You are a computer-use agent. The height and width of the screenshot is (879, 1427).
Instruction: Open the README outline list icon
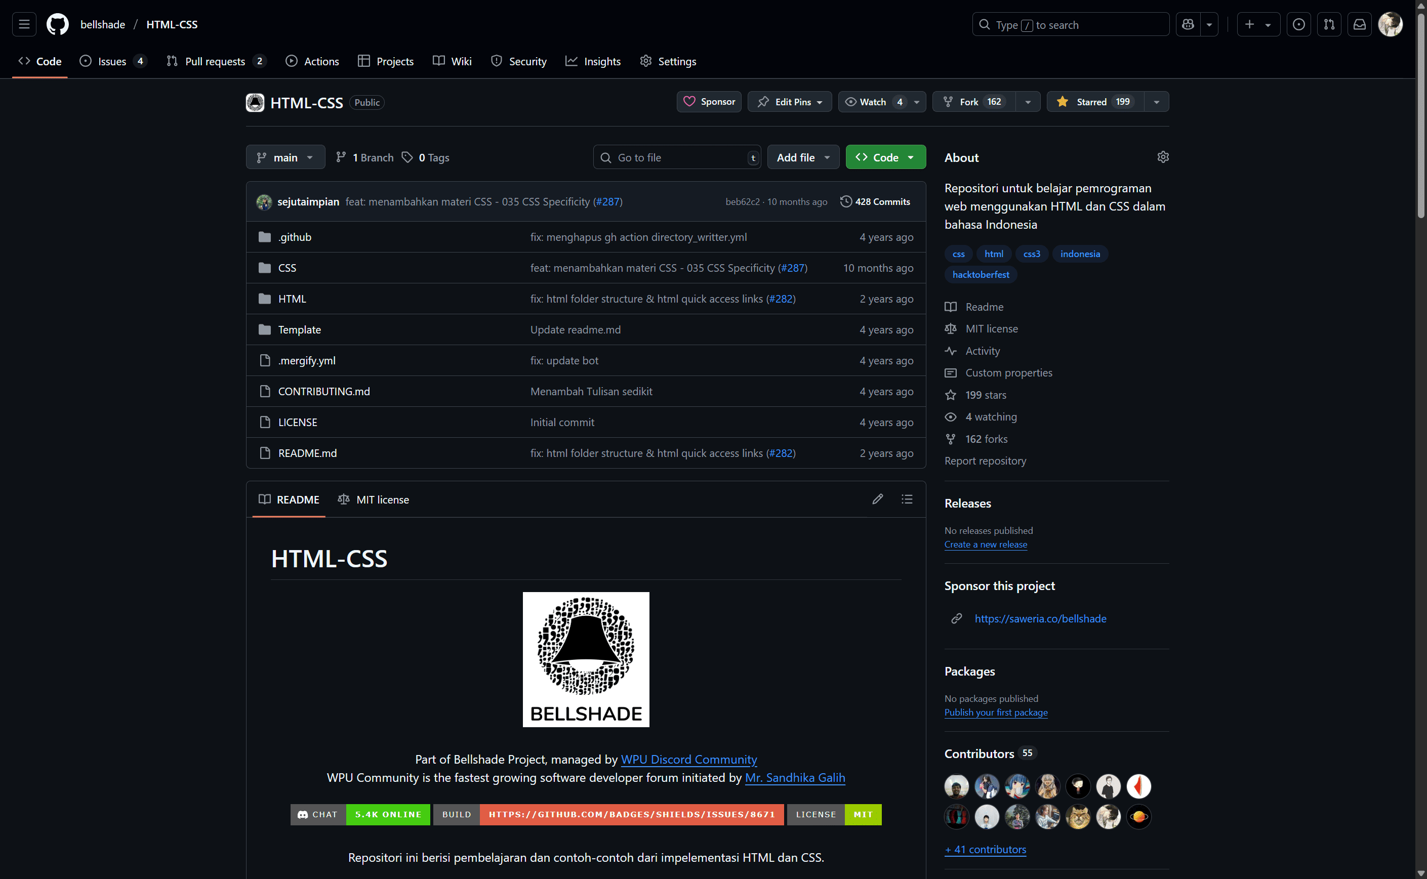tap(907, 499)
